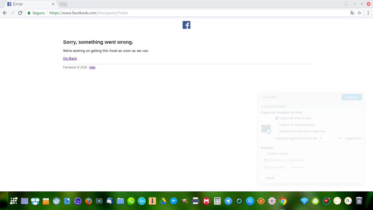
Task: Click the Ajuda button
Action: (x=270, y=178)
